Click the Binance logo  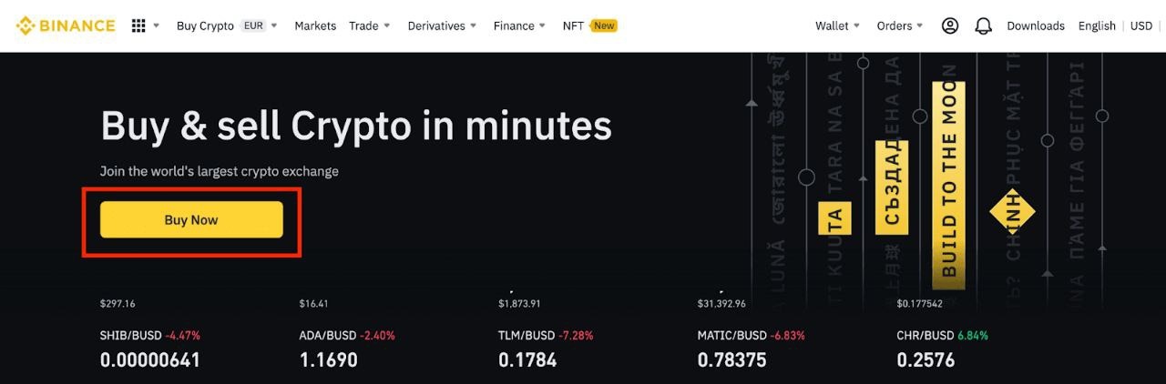point(65,25)
